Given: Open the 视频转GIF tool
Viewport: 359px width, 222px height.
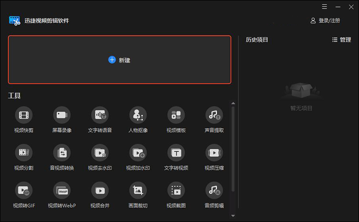Looking at the screenshot, I should point(24,195).
